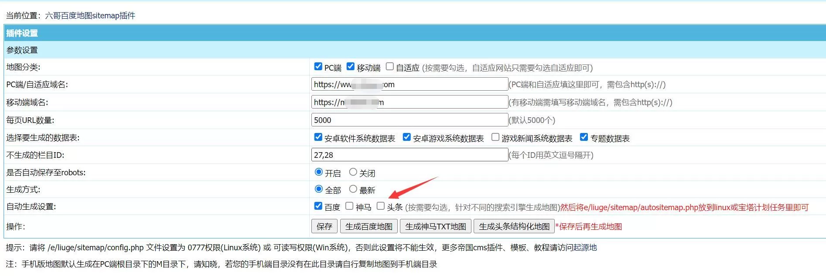Click the 自动生成设置 label

(x=31, y=207)
